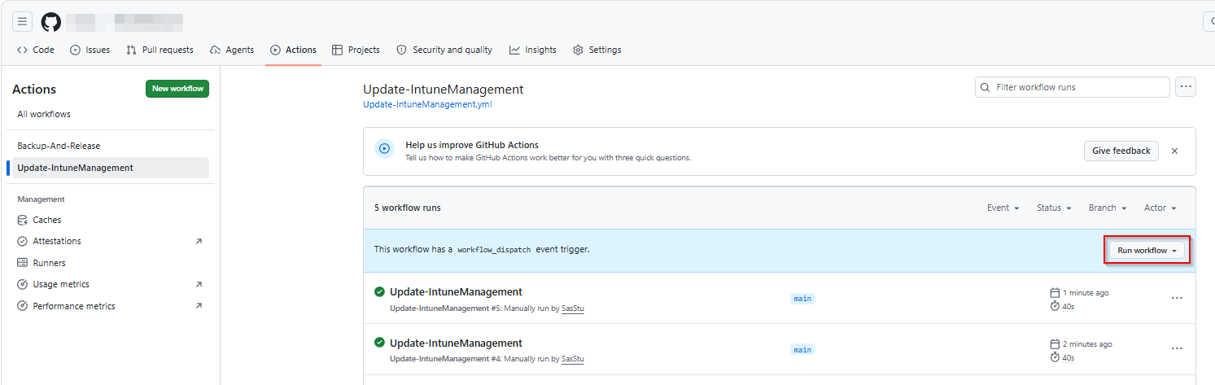Open the Insights tab

[x=533, y=50]
